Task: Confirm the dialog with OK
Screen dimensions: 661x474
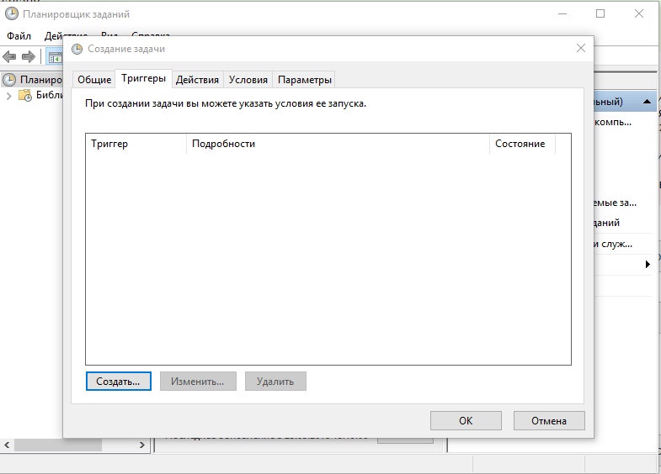Action: (466, 420)
